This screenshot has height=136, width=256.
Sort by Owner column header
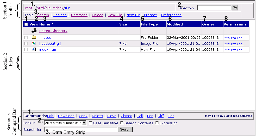(x=208, y=24)
